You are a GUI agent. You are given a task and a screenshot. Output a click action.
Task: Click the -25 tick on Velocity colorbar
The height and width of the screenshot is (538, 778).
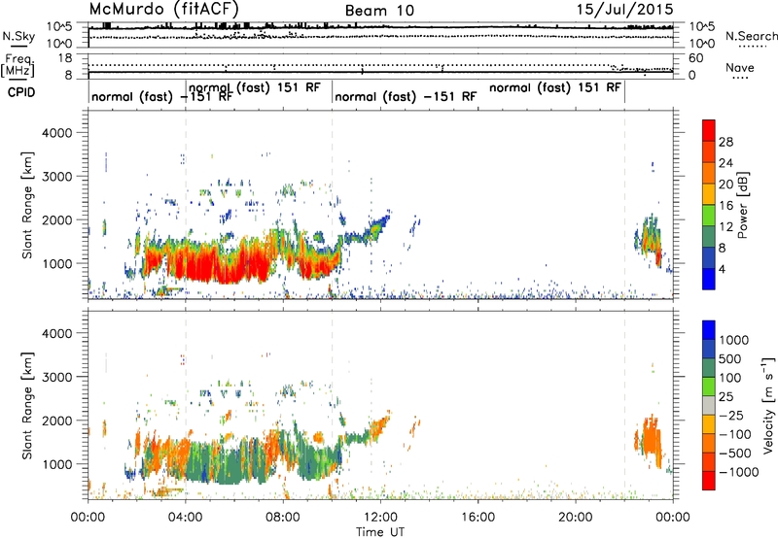[x=731, y=416]
